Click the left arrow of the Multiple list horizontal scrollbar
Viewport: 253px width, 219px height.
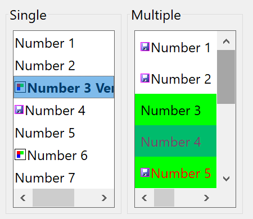pos(144,198)
